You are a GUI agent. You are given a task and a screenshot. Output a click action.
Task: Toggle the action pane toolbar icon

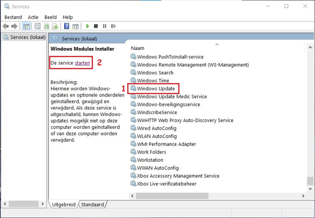[x=75, y=26]
